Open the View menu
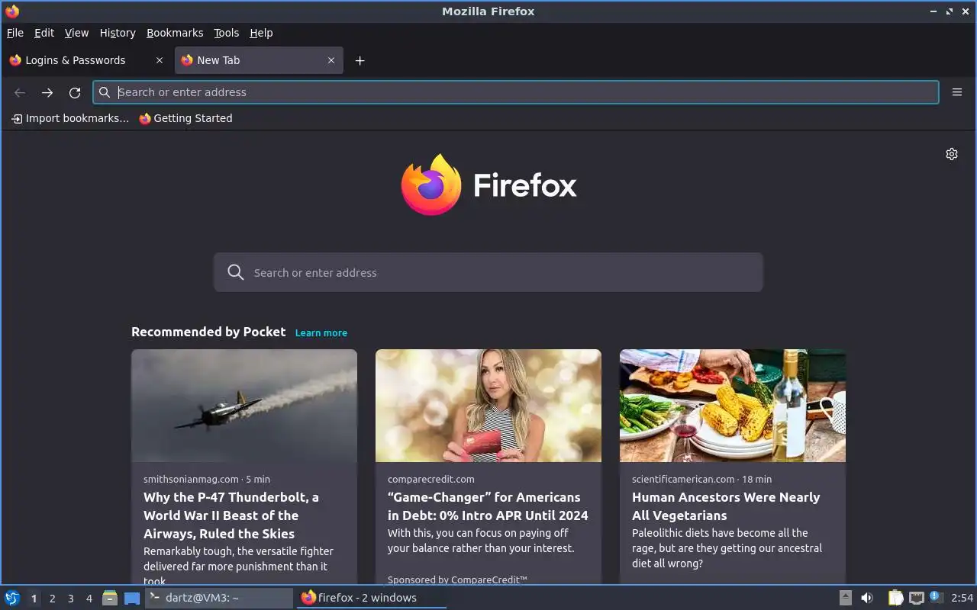 coord(76,33)
